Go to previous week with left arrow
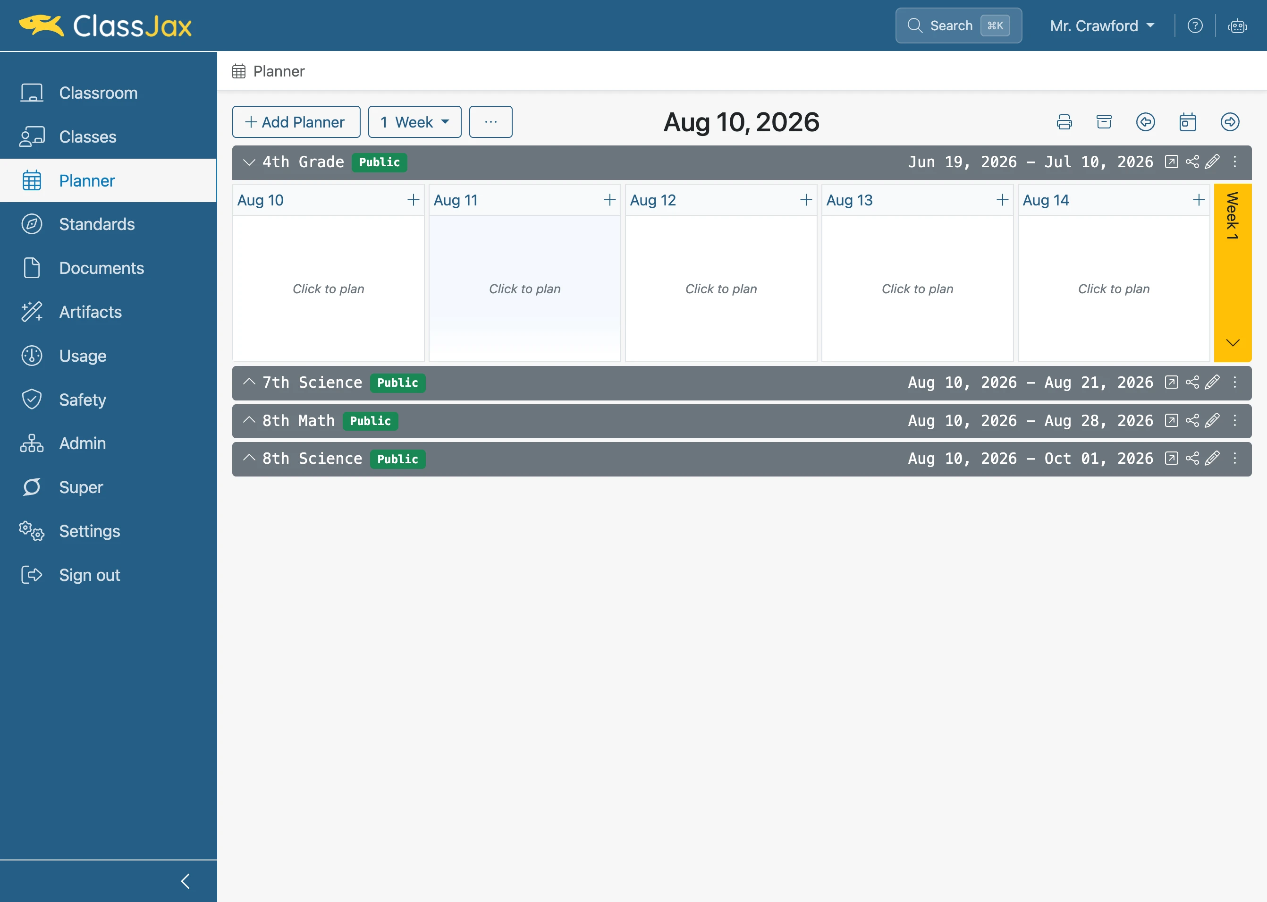 (x=1145, y=122)
